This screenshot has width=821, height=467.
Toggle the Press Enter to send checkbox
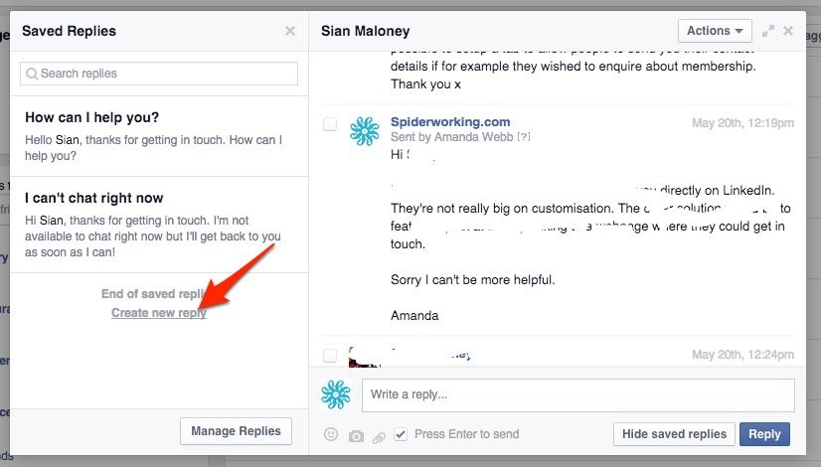400,434
